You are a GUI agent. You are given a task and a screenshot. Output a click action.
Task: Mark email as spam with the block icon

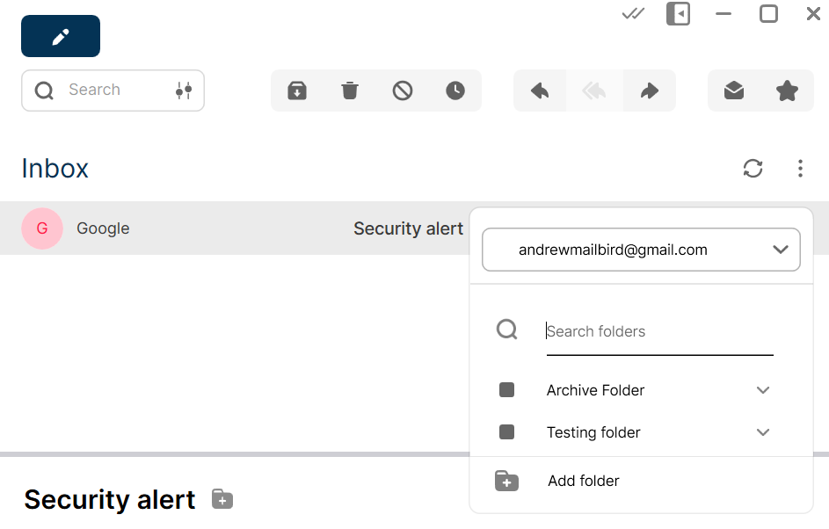pos(403,91)
